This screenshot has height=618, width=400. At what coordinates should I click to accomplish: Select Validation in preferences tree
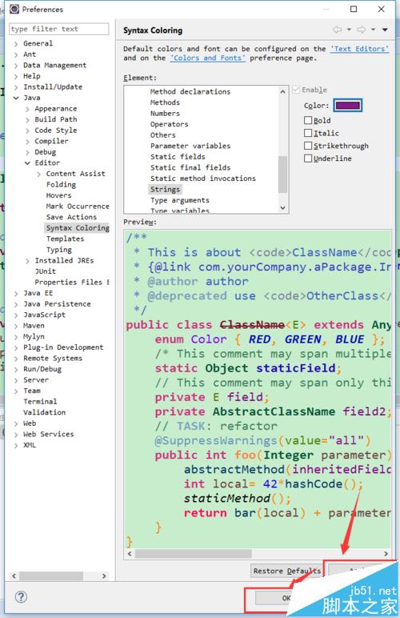tap(45, 412)
